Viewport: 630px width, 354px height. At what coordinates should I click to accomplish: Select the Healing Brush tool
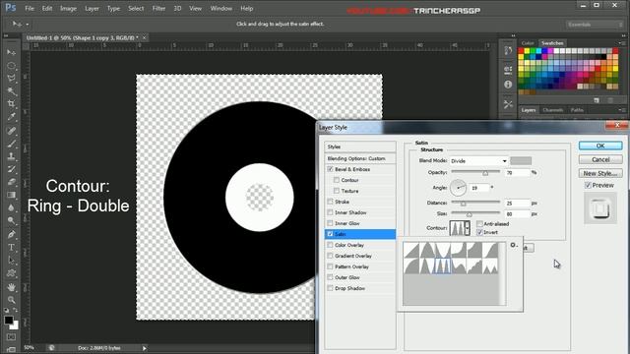click(11, 131)
